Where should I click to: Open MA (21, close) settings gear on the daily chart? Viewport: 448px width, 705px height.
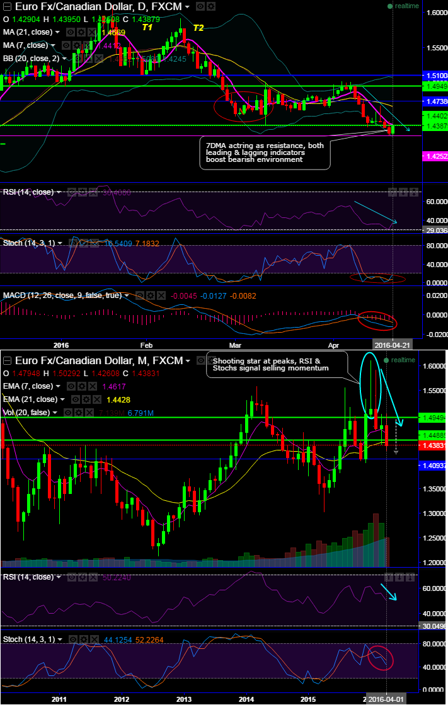point(81,32)
